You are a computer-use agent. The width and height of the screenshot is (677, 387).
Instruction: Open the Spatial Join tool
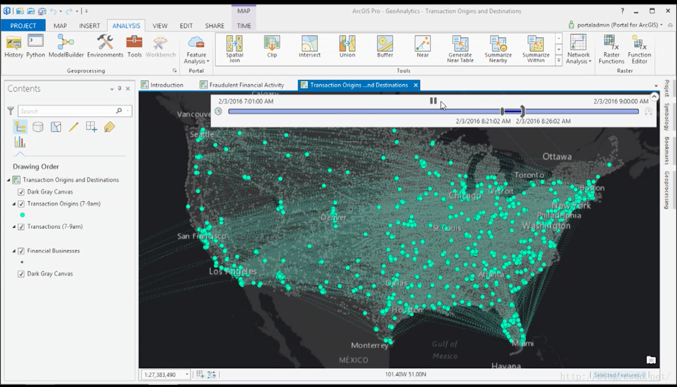coord(234,49)
